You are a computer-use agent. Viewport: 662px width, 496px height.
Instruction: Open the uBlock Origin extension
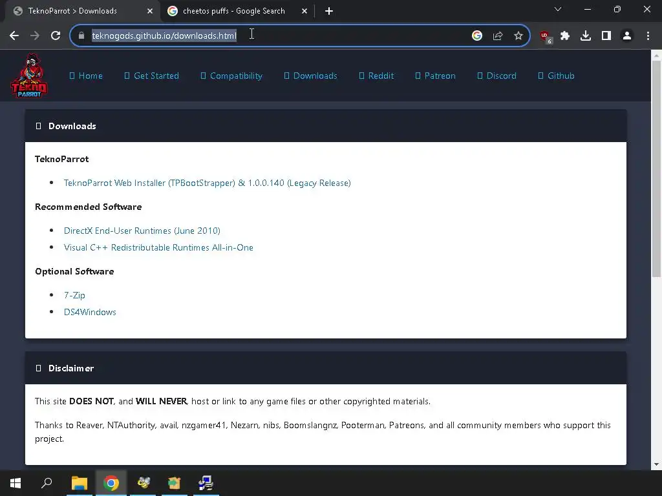tap(546, 37)
